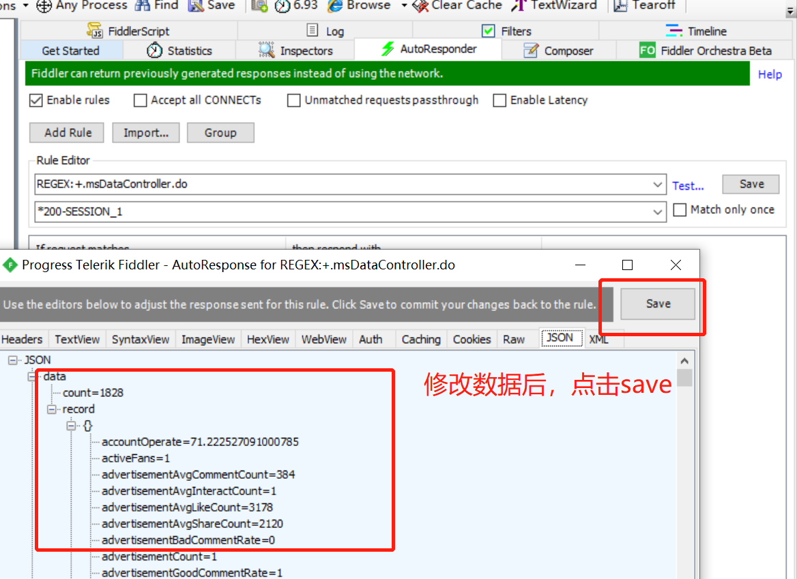
Task: Check Accept all CONNECTs
Action: 141,100
